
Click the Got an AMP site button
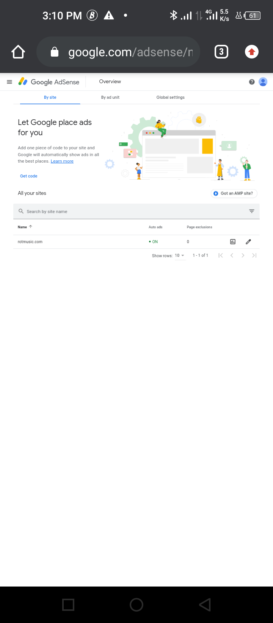pos(234,193)
